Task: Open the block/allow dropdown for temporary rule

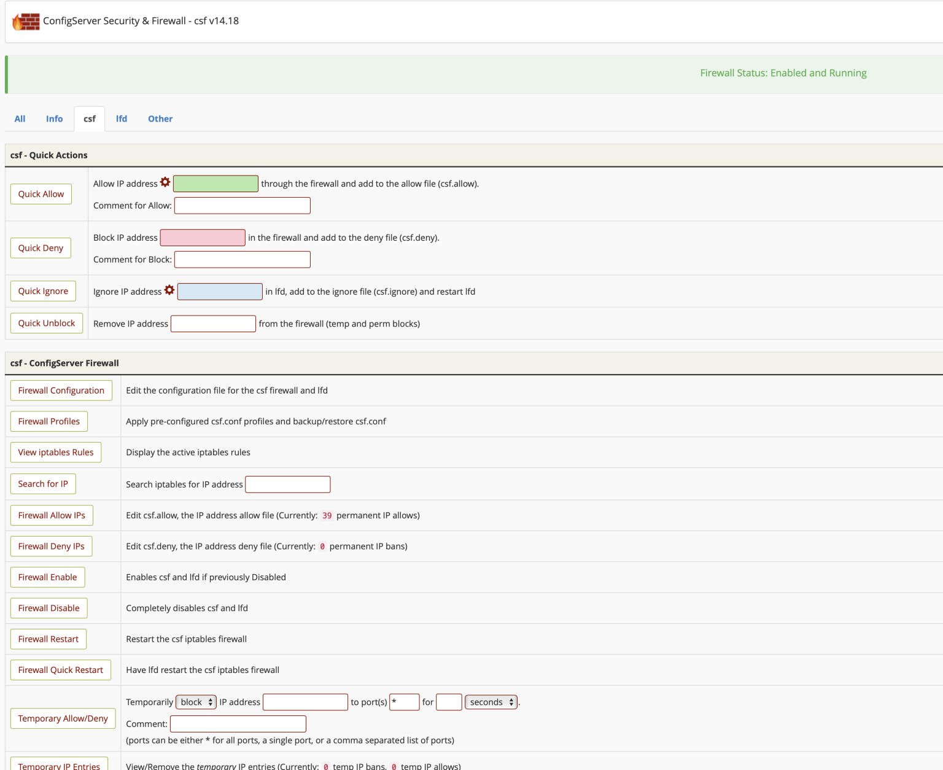Action: 196,702
